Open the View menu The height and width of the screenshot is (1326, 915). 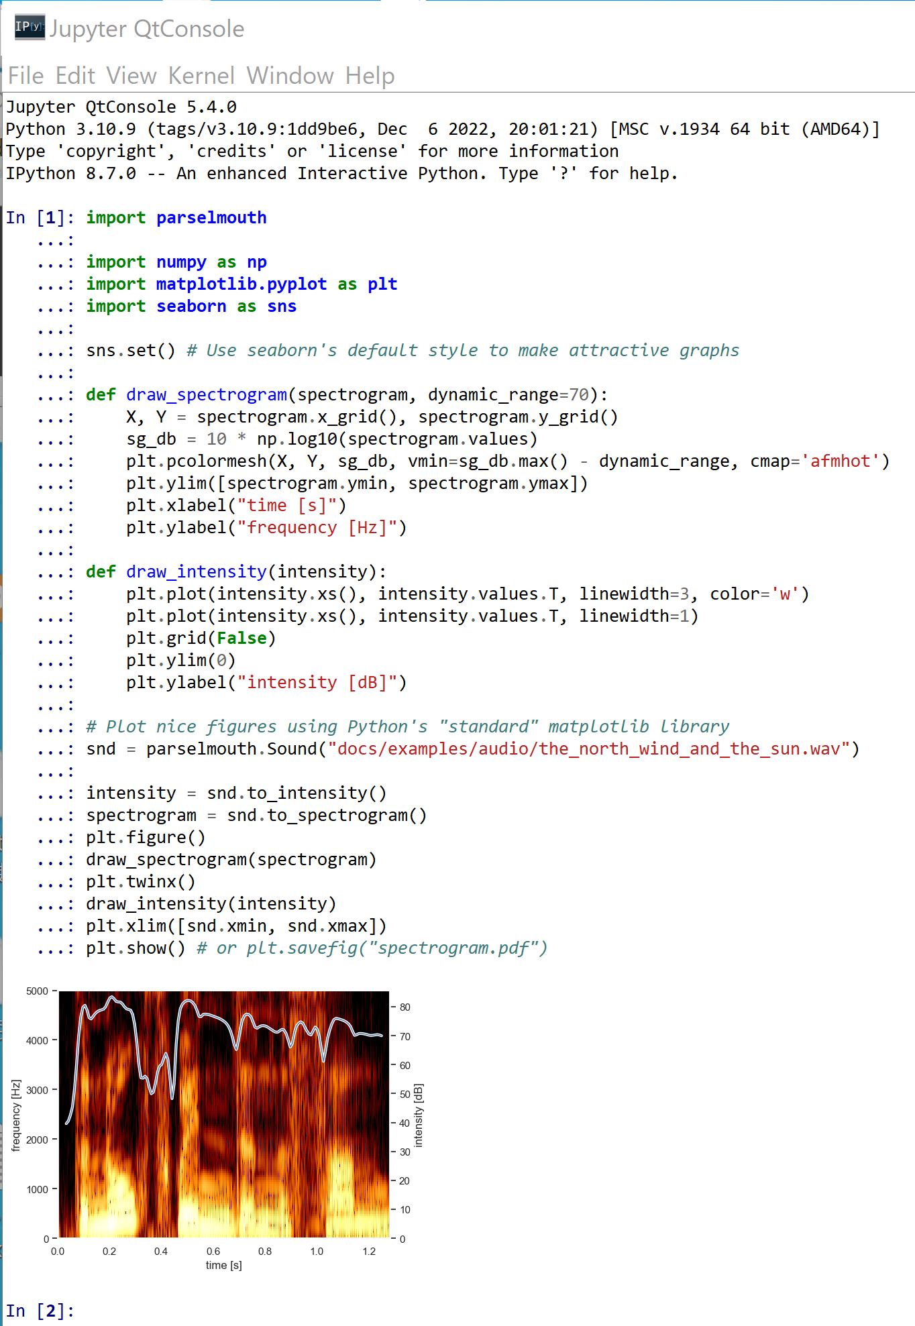131,76
